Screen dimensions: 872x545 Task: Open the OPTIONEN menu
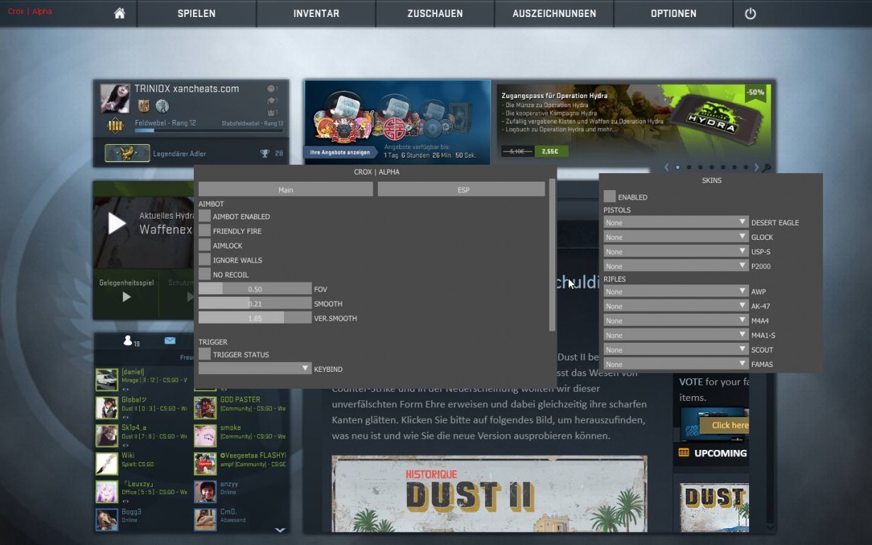pyautogui.click(x=673, y=13)
